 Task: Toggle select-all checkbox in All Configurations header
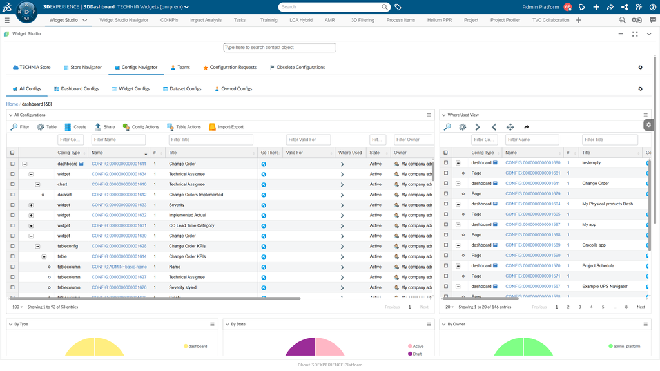pos(12,153)
